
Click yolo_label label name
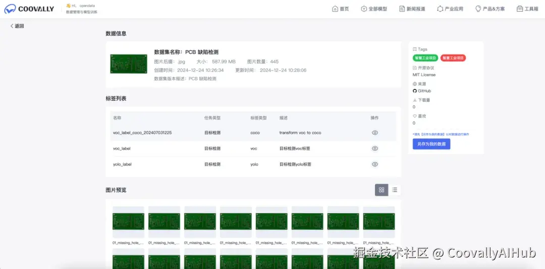point(122,164)
